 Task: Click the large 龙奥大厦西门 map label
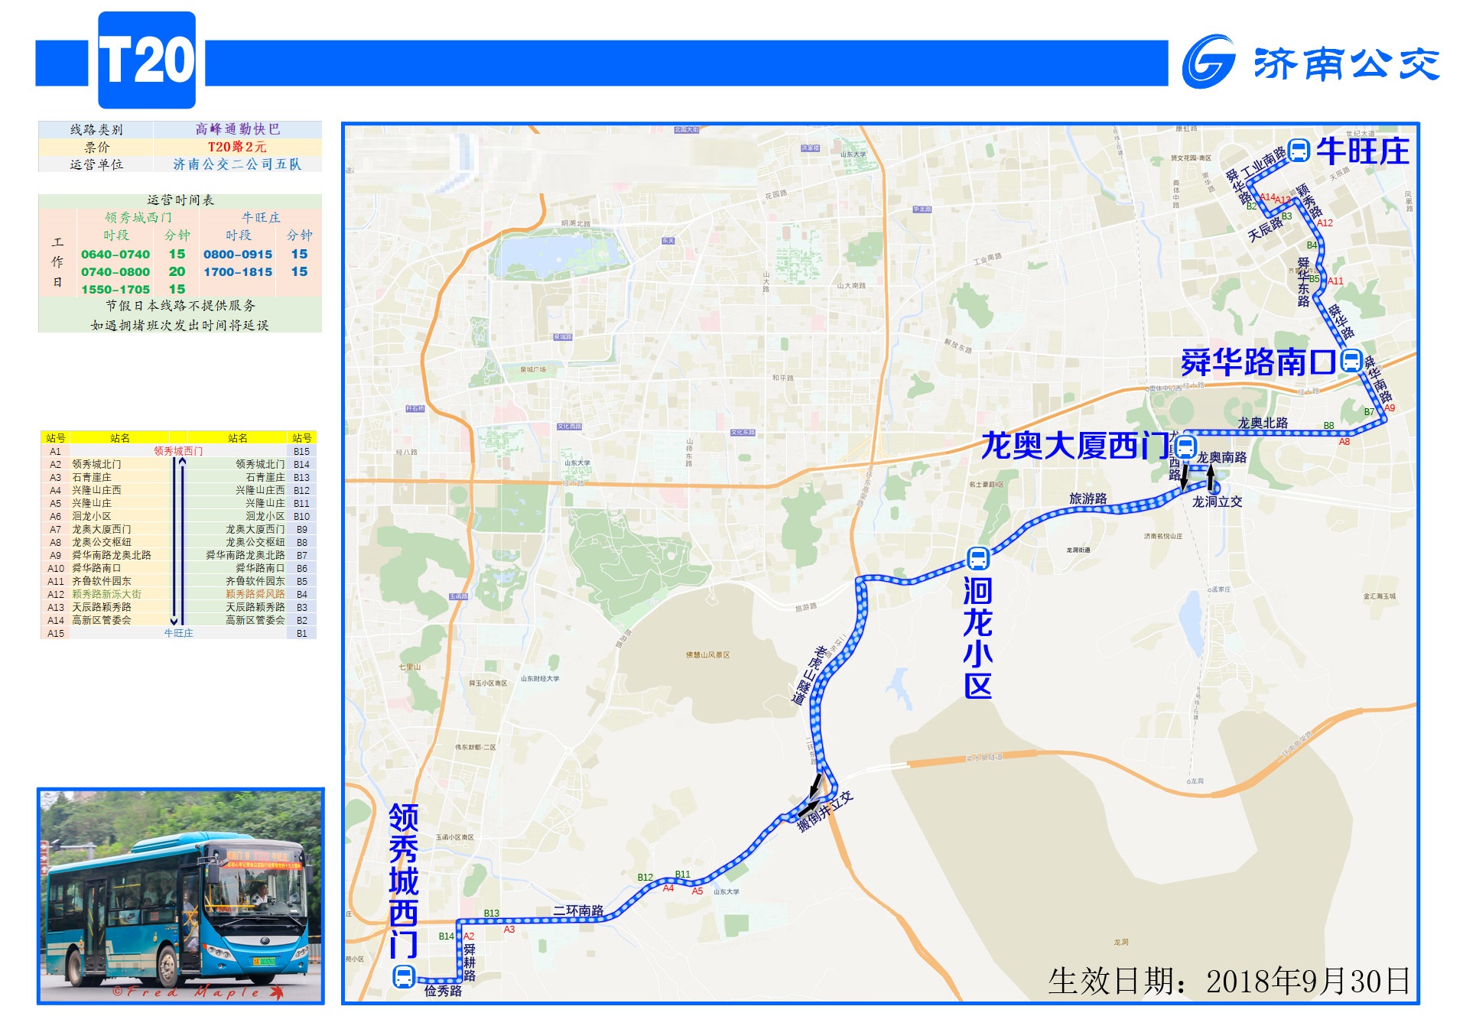pyautogui.click(x=1075, y=446)
